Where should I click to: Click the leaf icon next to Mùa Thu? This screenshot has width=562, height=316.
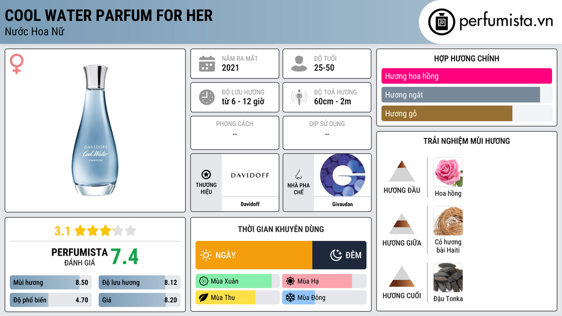point(204,297)
